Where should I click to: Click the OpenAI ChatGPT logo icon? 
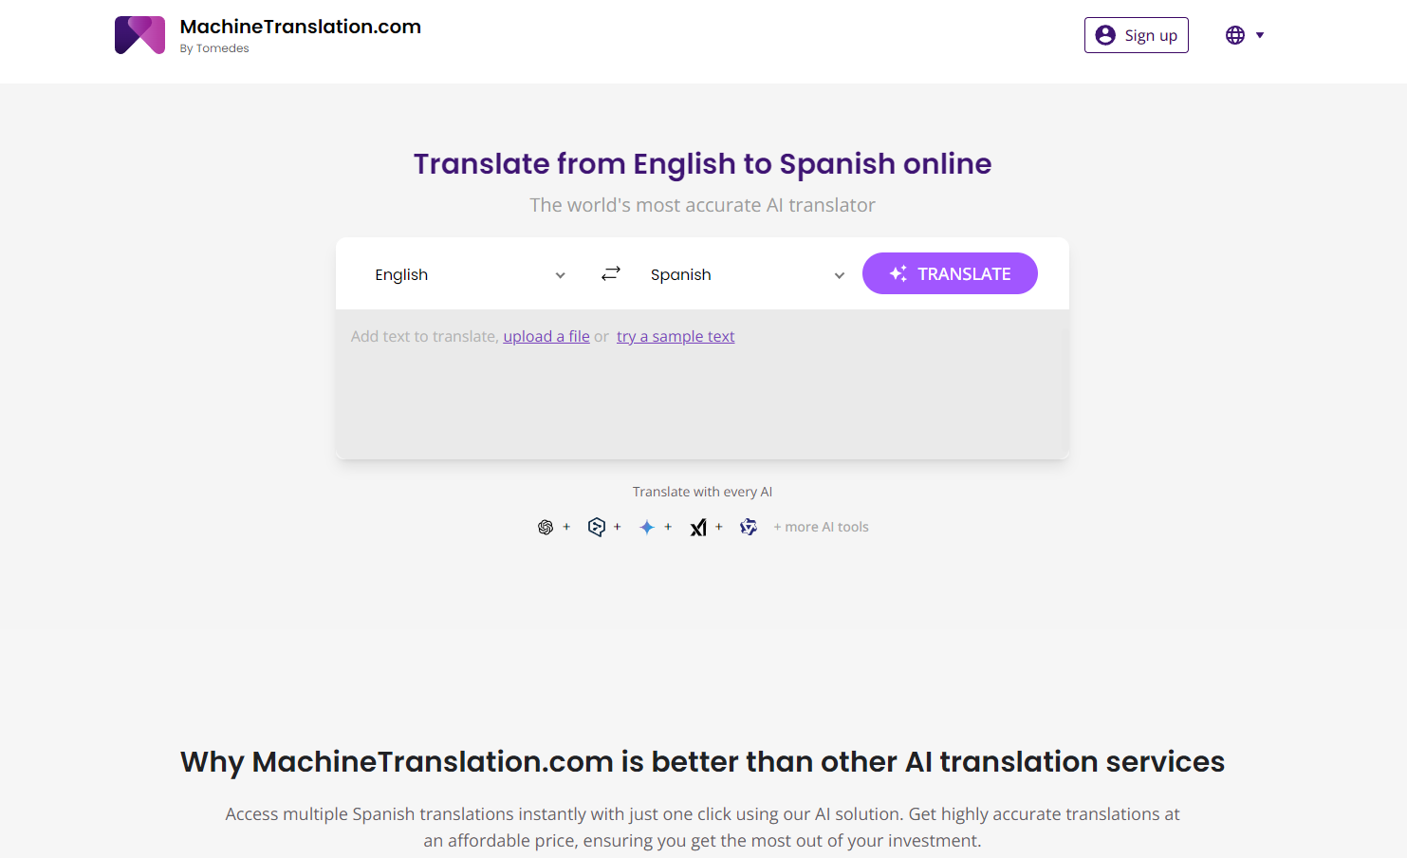point(546,527)
